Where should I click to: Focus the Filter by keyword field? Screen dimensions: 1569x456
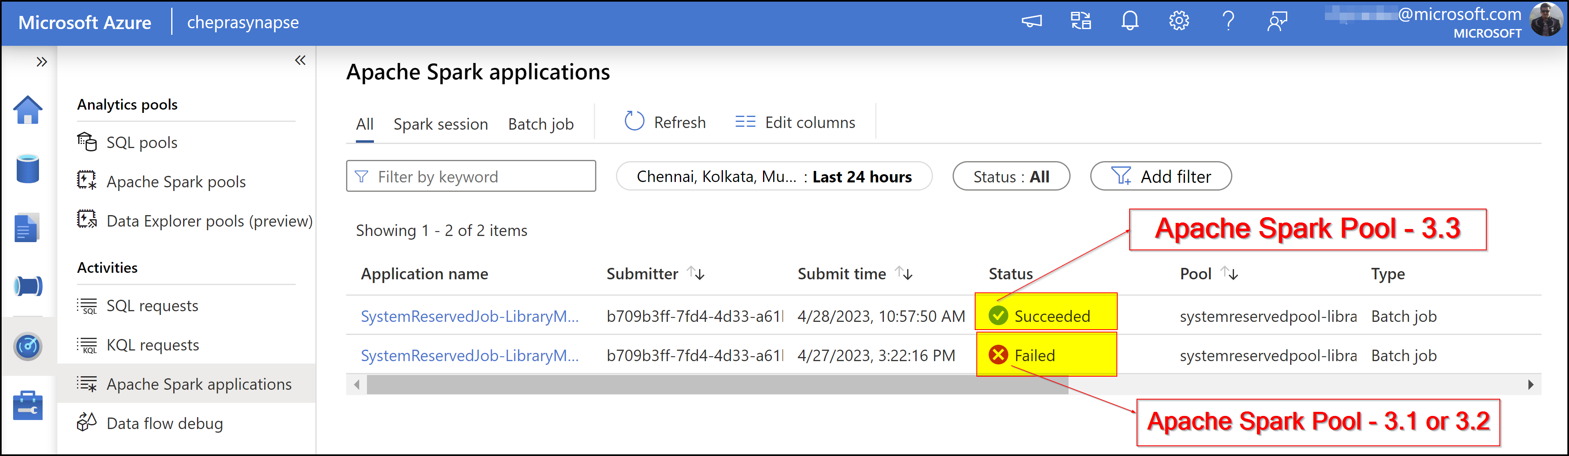tap(471, 176)
